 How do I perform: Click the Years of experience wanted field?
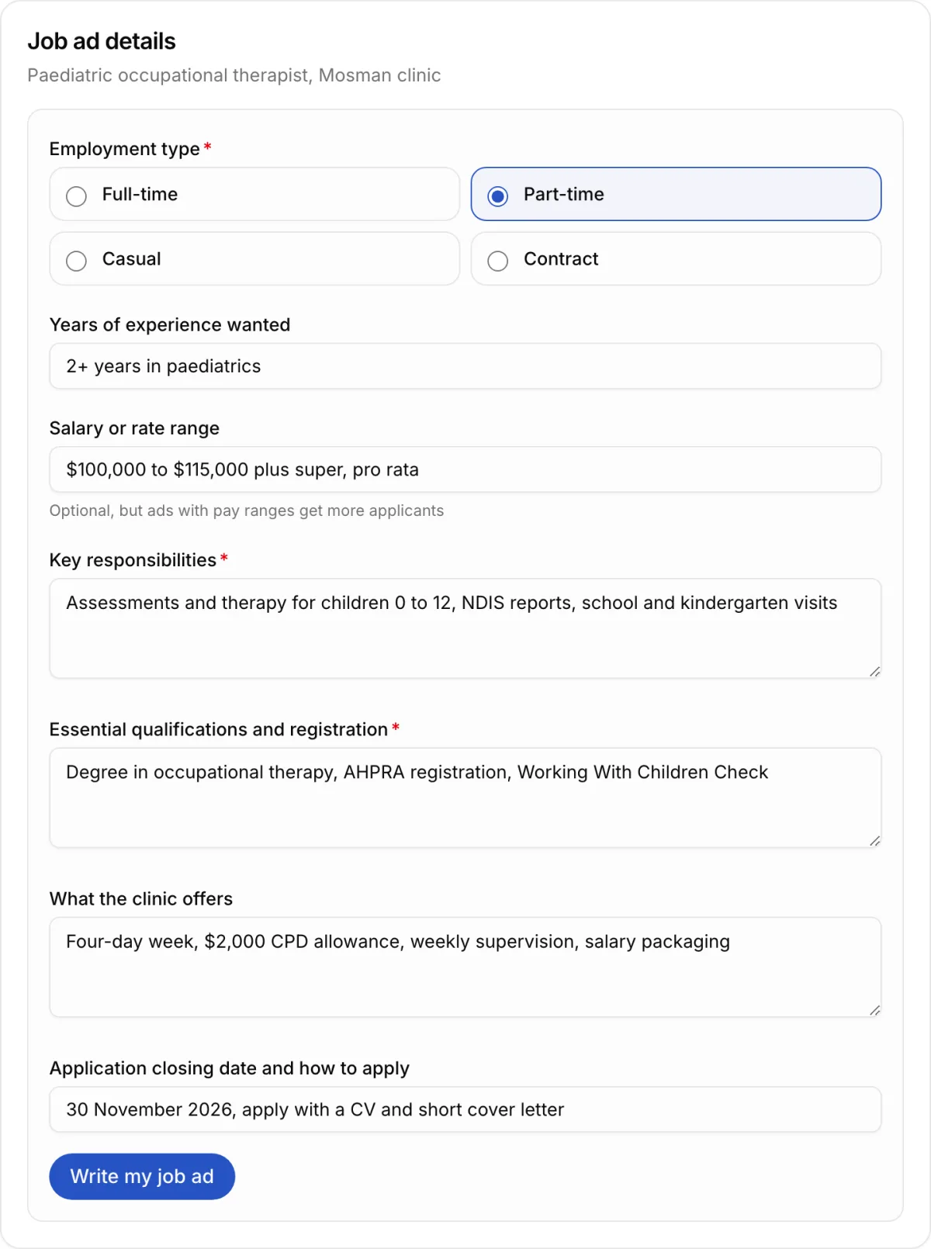(465, 366)
